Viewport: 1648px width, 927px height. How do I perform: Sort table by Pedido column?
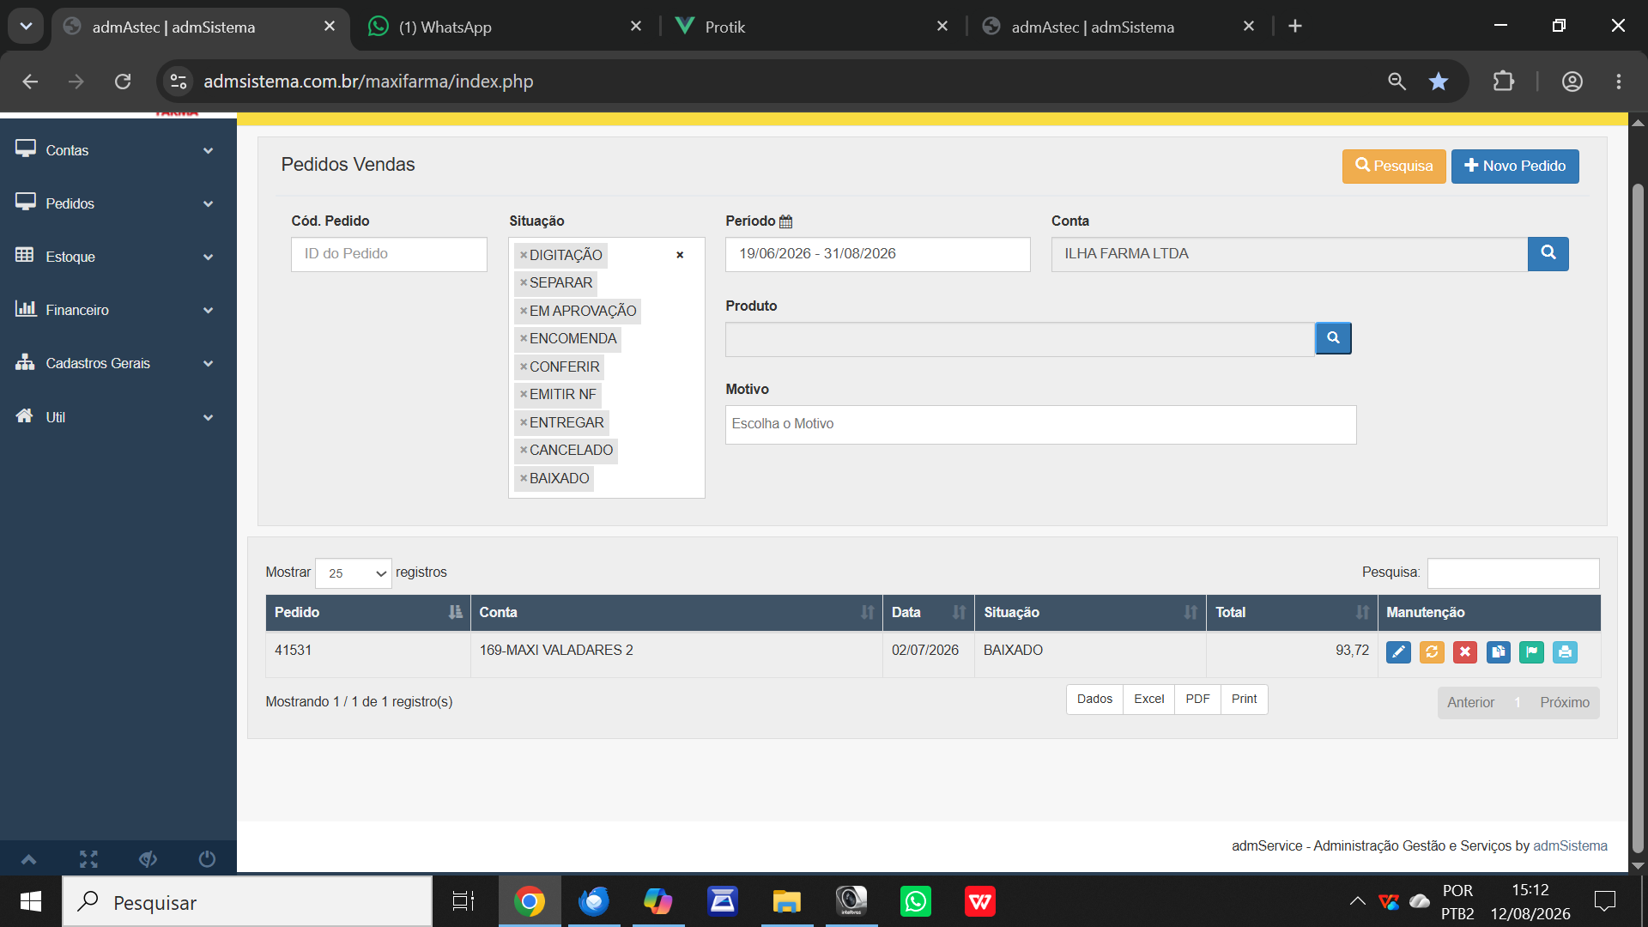[x=368, y=613]
